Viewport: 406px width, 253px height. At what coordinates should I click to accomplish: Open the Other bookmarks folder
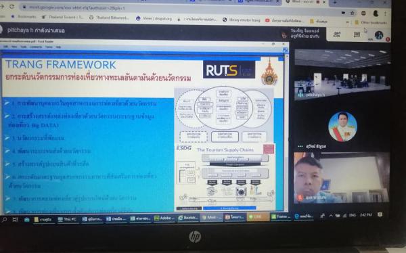coord(371,22)
